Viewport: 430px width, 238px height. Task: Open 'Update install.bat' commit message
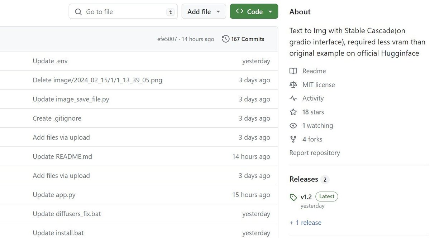pos(58,233)
